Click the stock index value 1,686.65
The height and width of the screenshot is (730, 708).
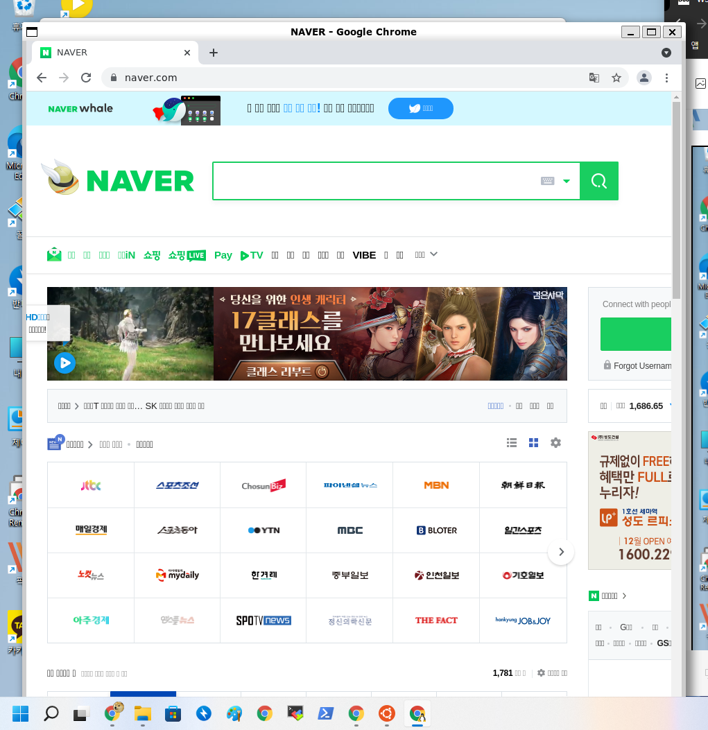coord(646,406)
